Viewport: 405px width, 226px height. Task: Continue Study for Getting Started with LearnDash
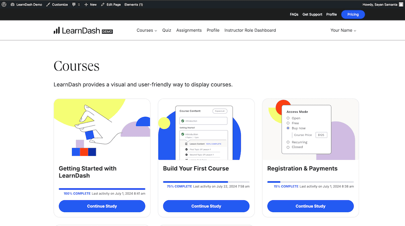102,206
